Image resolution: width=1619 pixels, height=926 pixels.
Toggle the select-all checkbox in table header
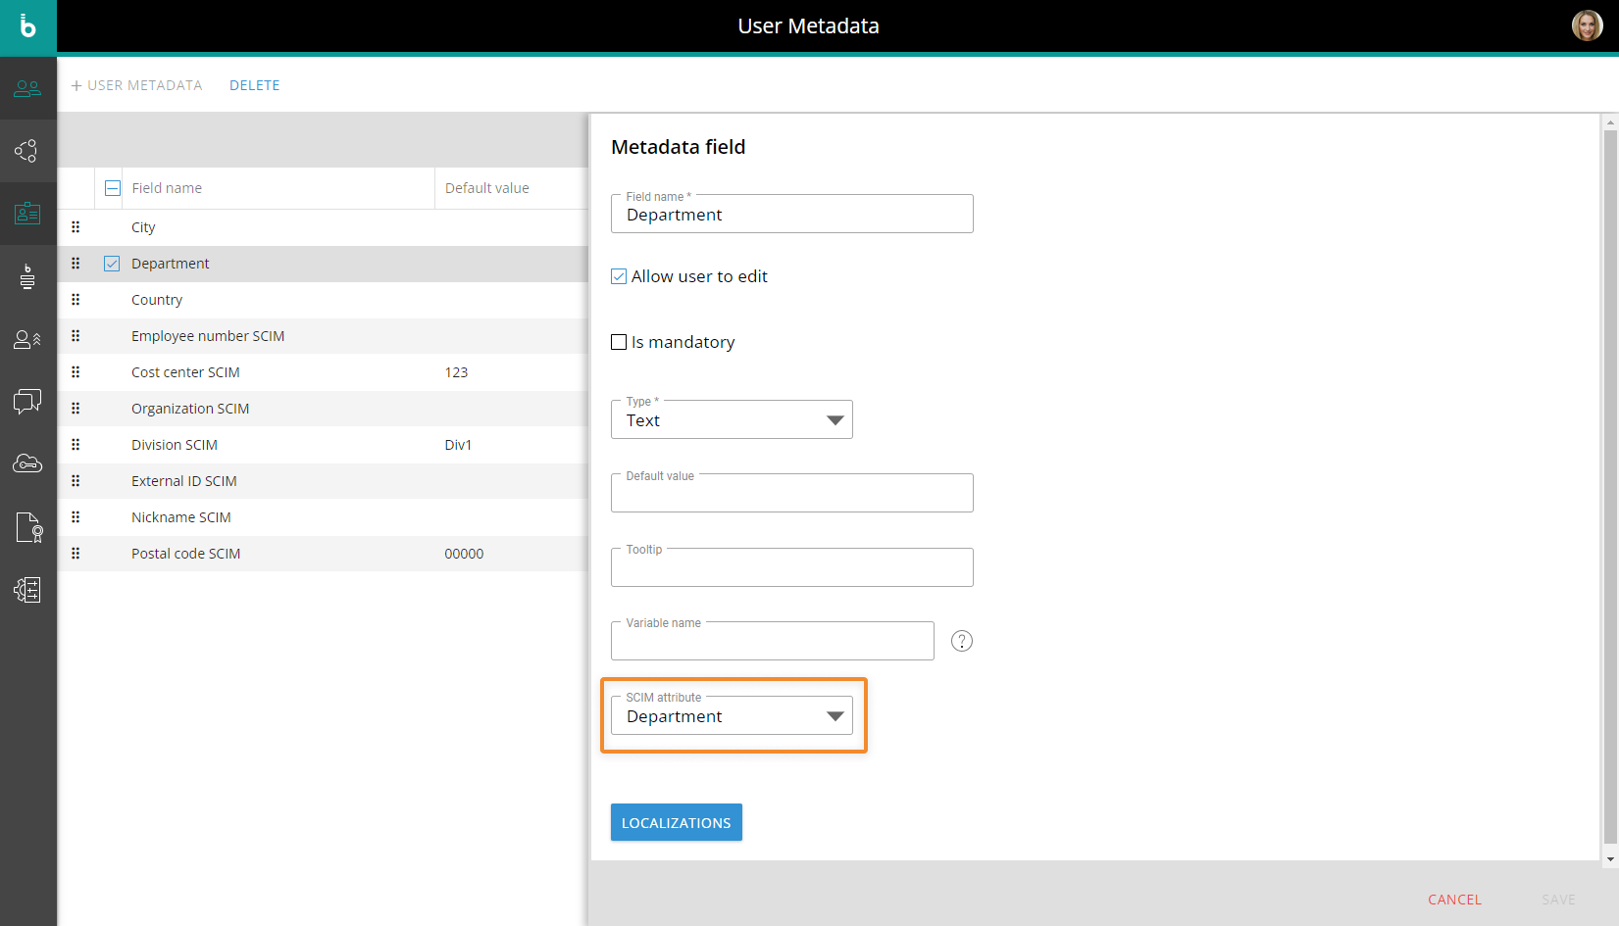[x=113, y=188]
